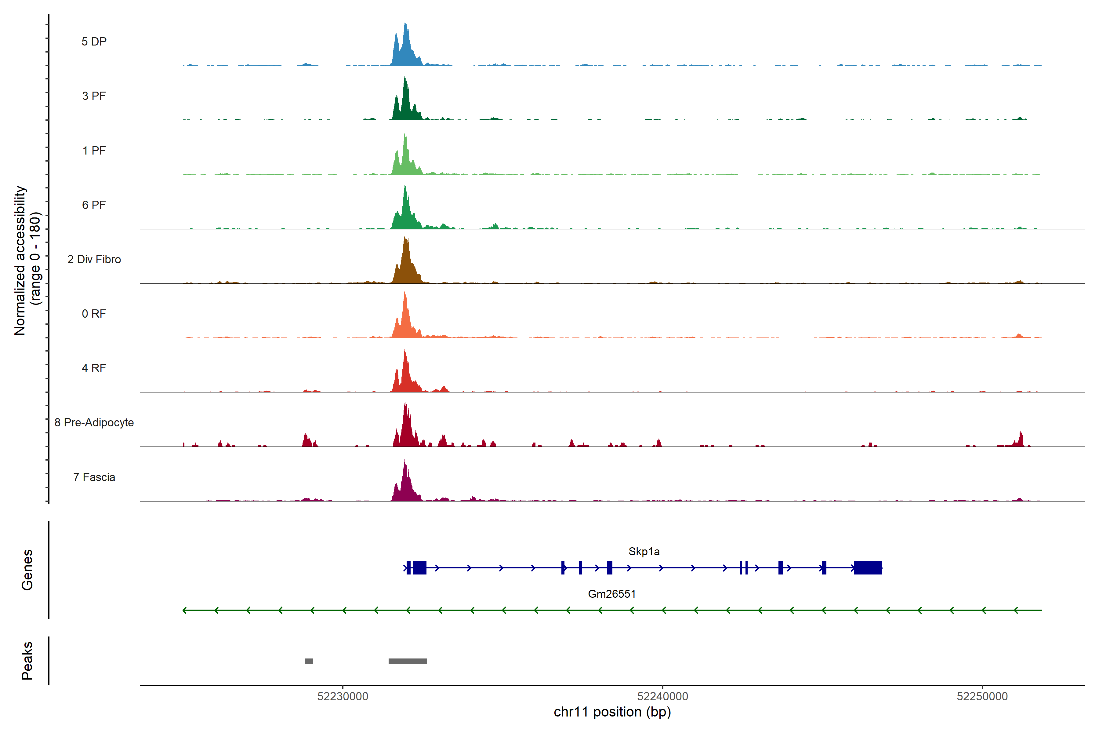Viewport: 1099px width, 733px height.
Task: Select the 3 PF track label
Action: (94, 96)
